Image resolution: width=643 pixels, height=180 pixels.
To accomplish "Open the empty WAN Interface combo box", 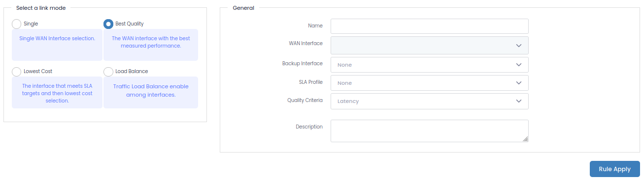I will [x=430, y=45].
